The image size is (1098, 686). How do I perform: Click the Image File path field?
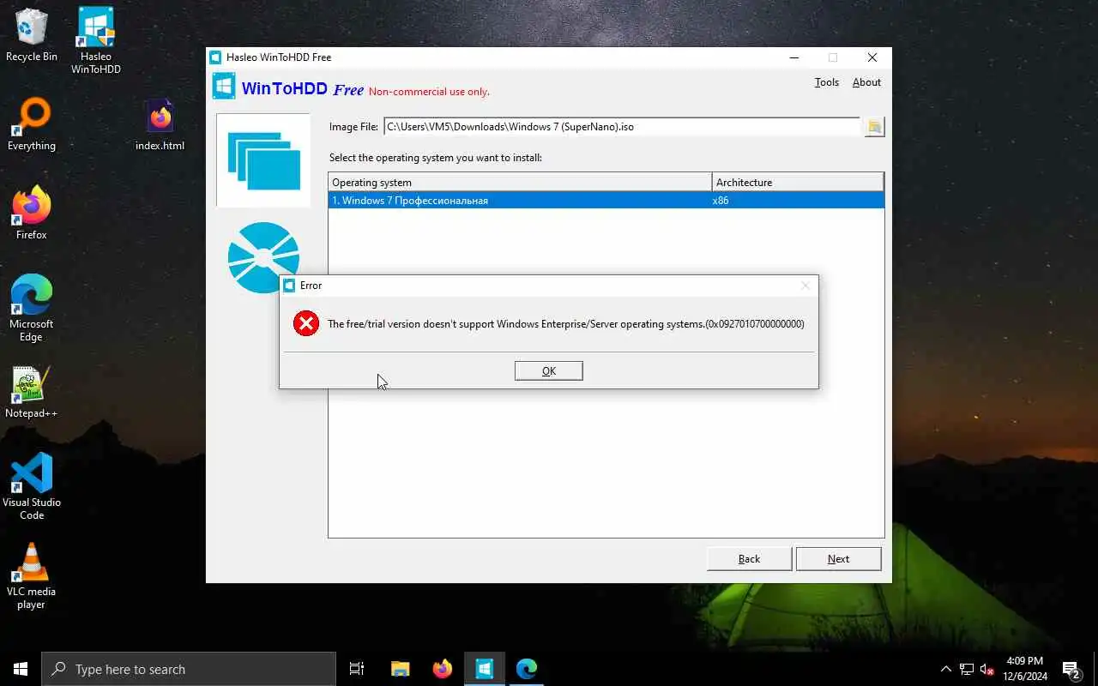621,127
